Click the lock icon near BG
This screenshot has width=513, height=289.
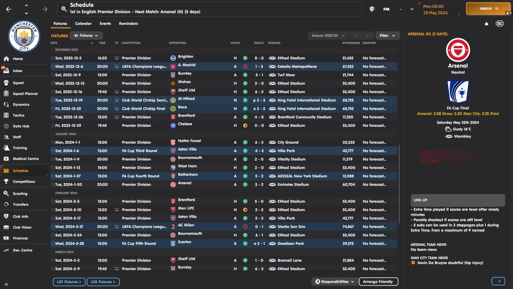tap(487, 24)
